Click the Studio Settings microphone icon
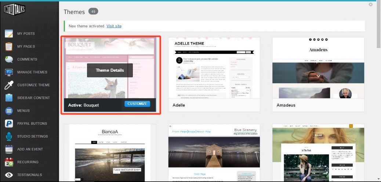Screen dimensions: 381x182 9,137
